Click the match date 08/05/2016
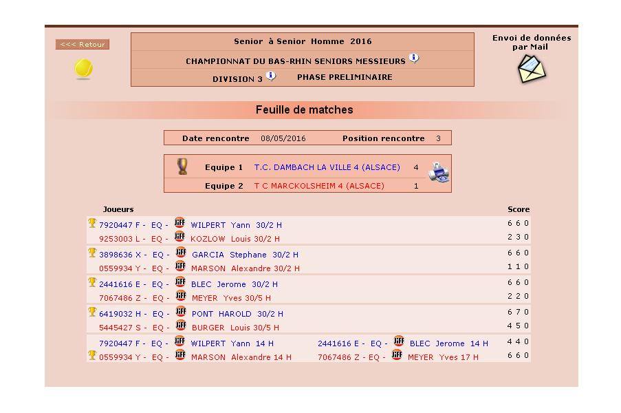 coord(283,138)
